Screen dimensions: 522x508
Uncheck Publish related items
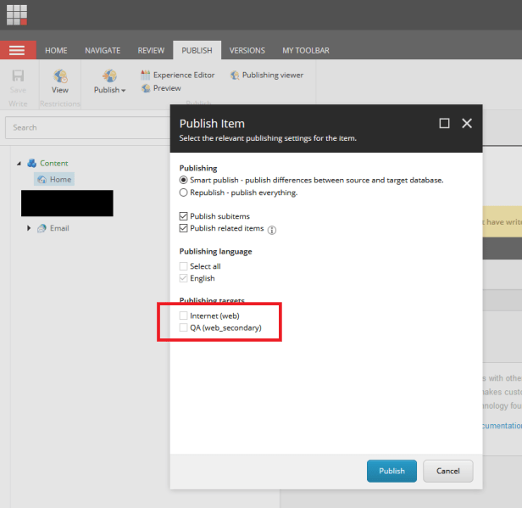[183, 228]
